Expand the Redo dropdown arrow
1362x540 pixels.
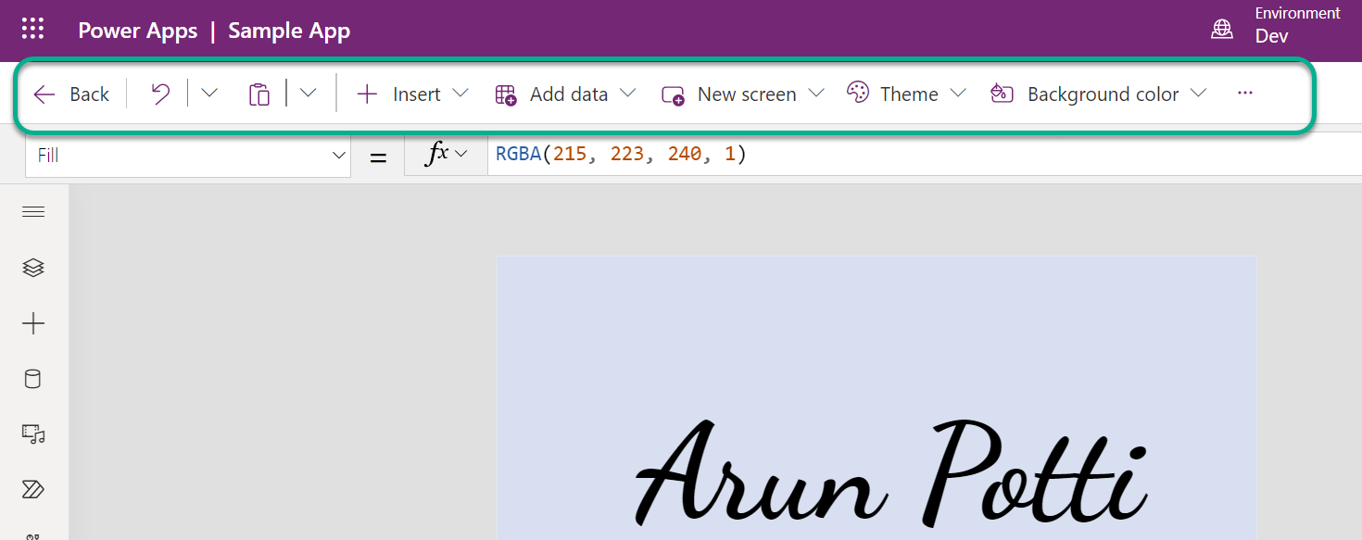point(209,93)
